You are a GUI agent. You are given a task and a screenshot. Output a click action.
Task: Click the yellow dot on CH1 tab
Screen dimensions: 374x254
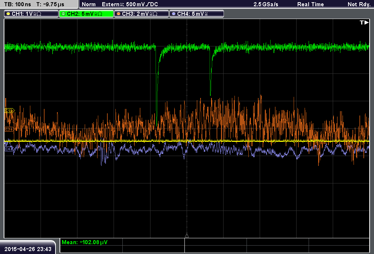pyautogui.click(x=8, y=14)
